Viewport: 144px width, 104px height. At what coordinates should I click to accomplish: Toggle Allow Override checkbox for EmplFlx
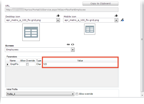point(27,64)
